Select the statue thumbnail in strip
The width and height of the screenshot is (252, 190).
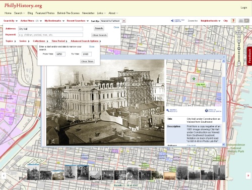(x=71, y=172)
